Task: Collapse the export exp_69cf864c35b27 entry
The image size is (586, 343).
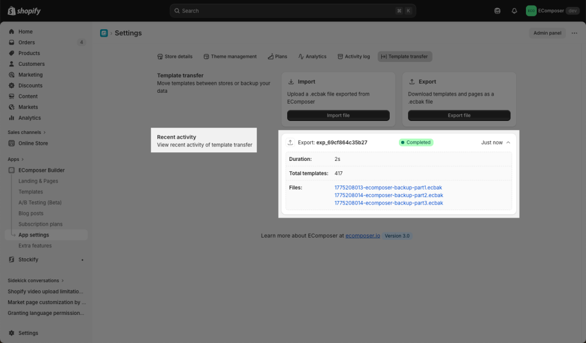Action: pyautogui.click(x=508, y=143)
